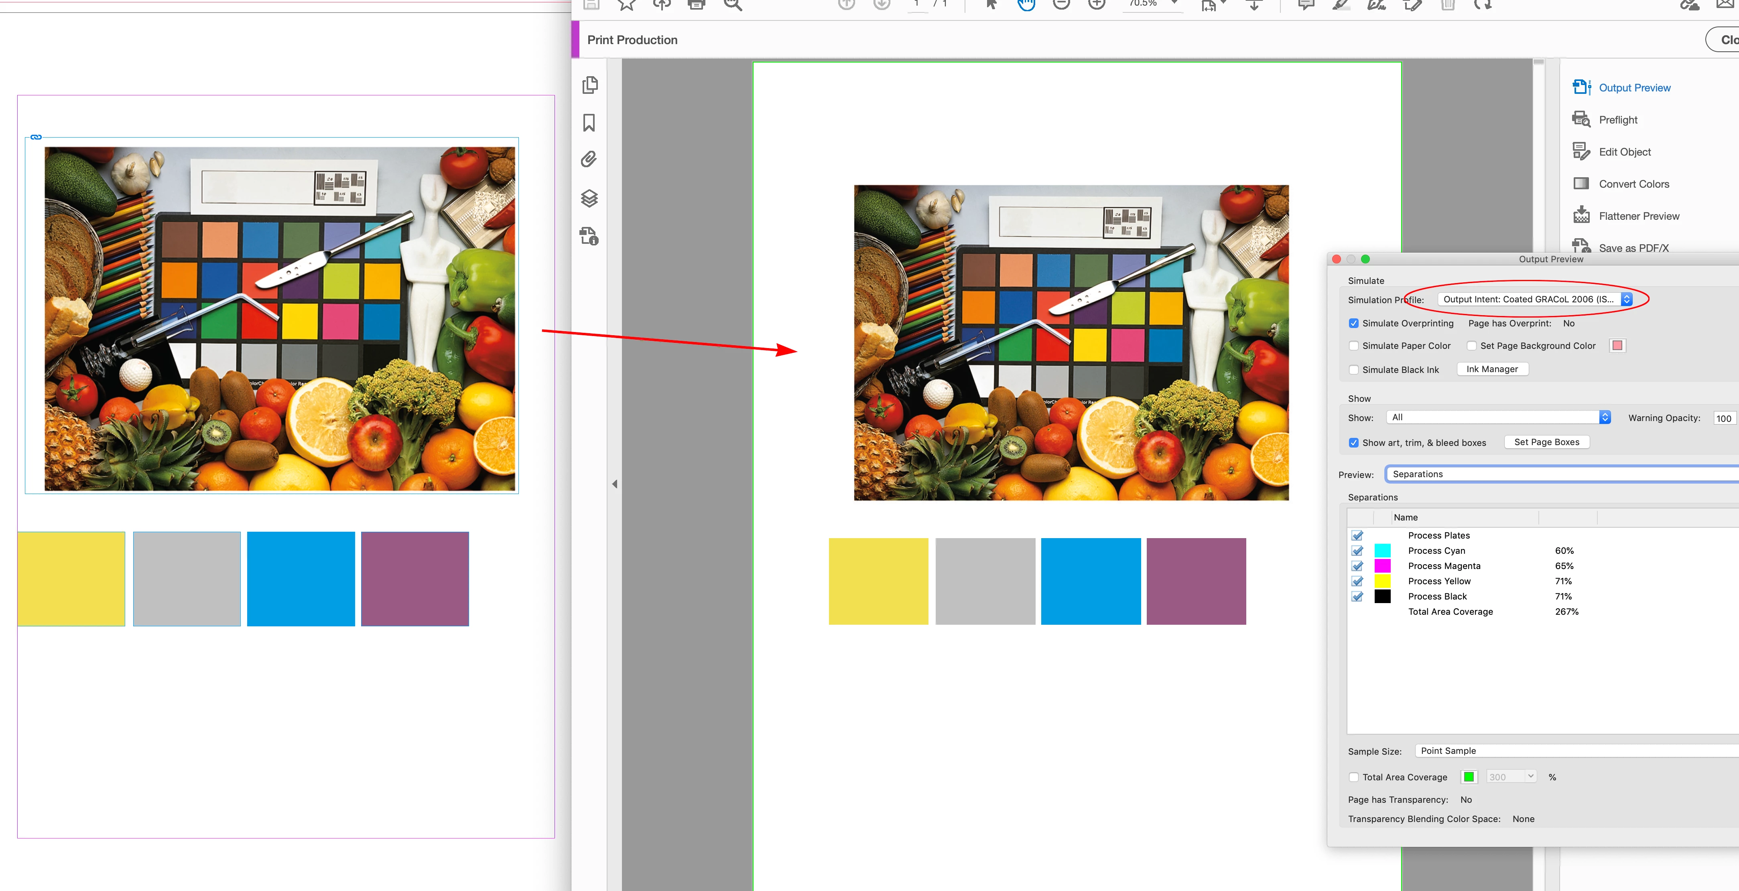Open the standards info panel icon

point(589,236)
